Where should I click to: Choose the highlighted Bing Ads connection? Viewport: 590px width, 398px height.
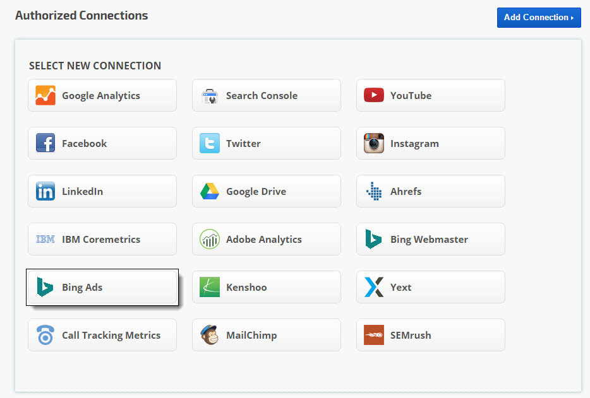pos(102,287)
